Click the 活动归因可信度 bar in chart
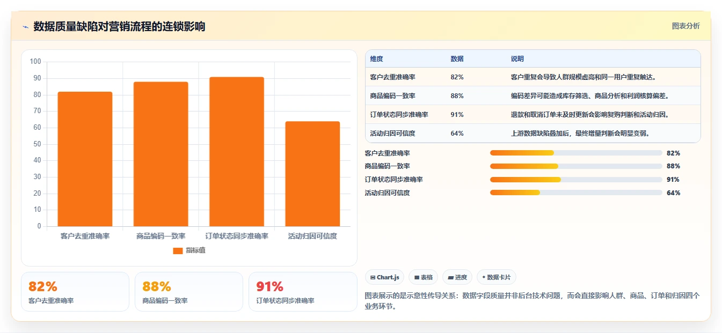This screenshot has width=722, height=333. [x=312, y=174]
